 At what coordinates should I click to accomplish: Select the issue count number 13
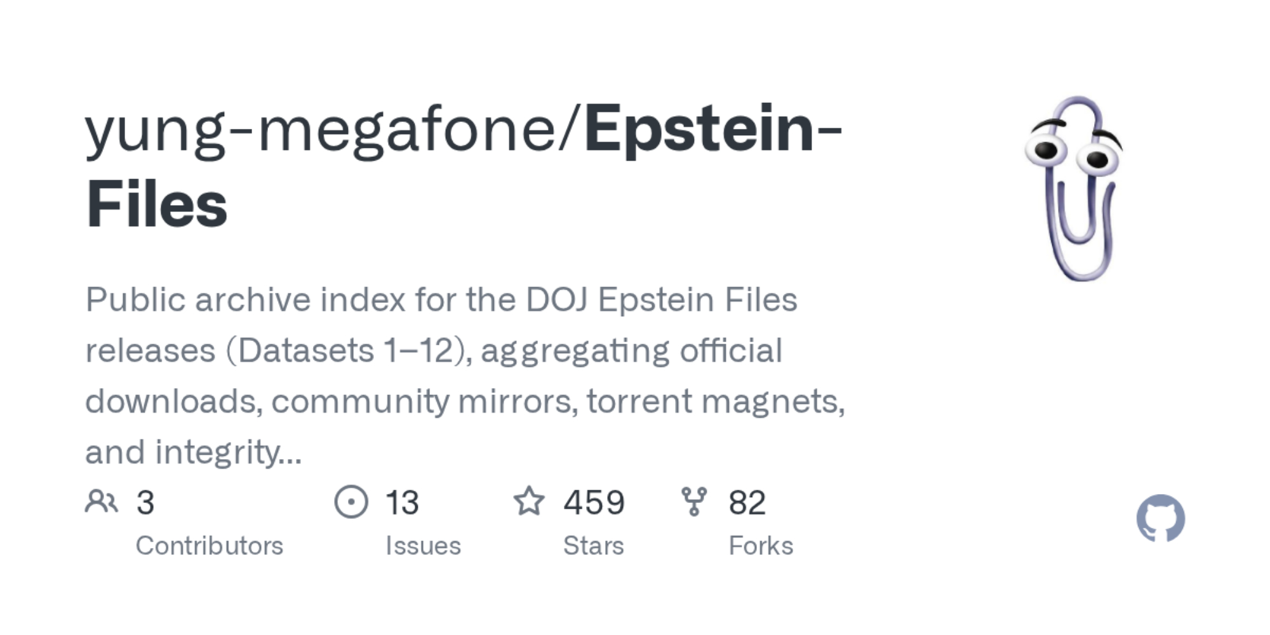tap(402, 503)
